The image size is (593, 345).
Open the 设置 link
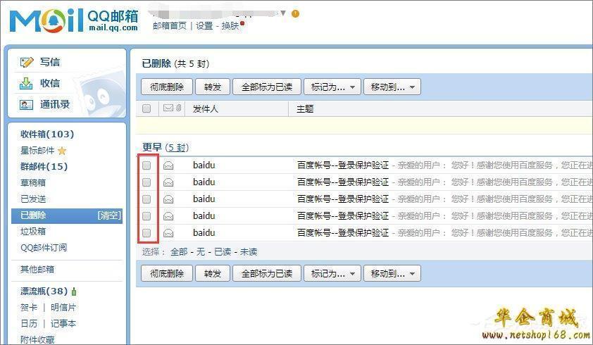(x=205, y=26)
